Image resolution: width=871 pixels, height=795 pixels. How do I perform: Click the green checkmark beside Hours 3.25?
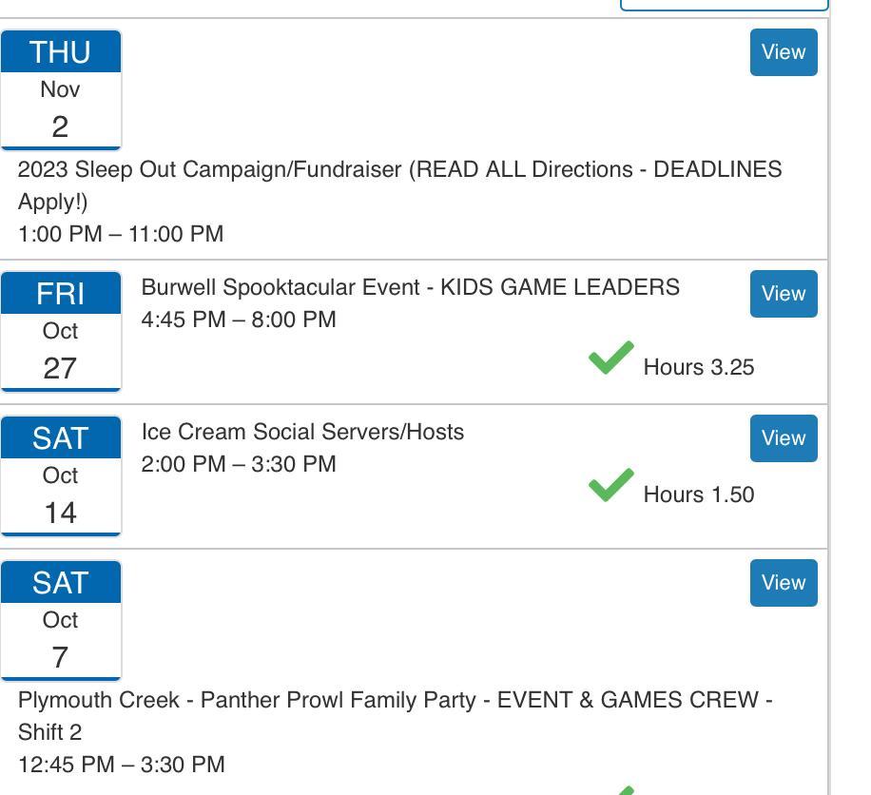click(x=610, y=359)
